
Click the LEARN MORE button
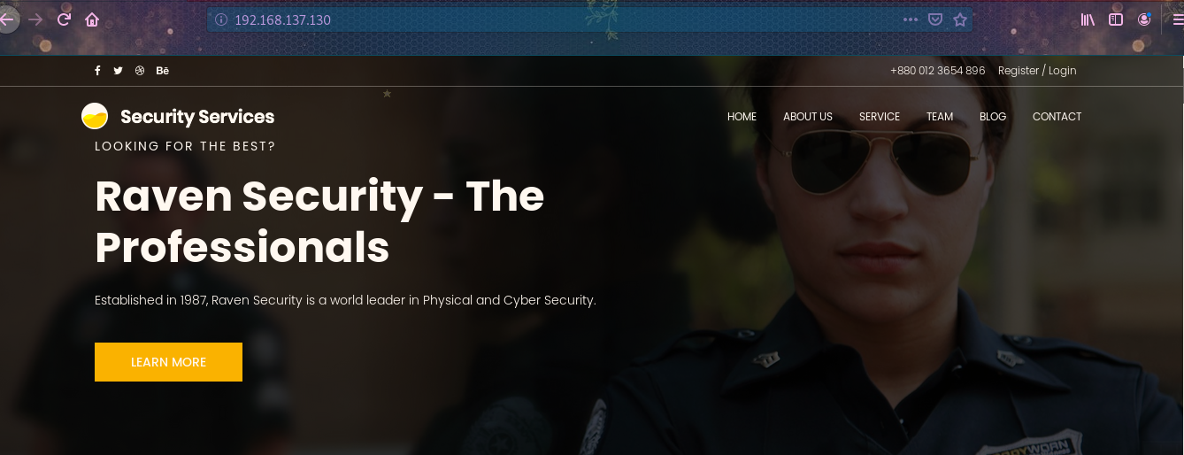coord(168,362)
